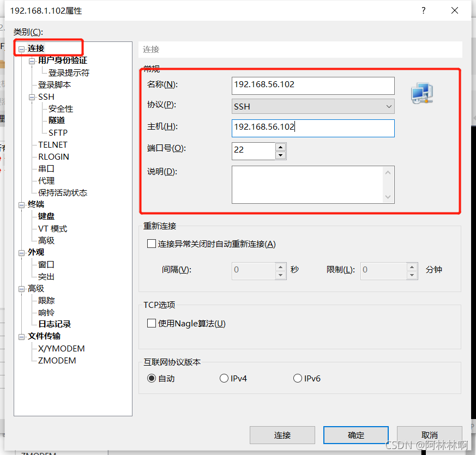Collapse the 连接 tree node

tap(22, 49)
